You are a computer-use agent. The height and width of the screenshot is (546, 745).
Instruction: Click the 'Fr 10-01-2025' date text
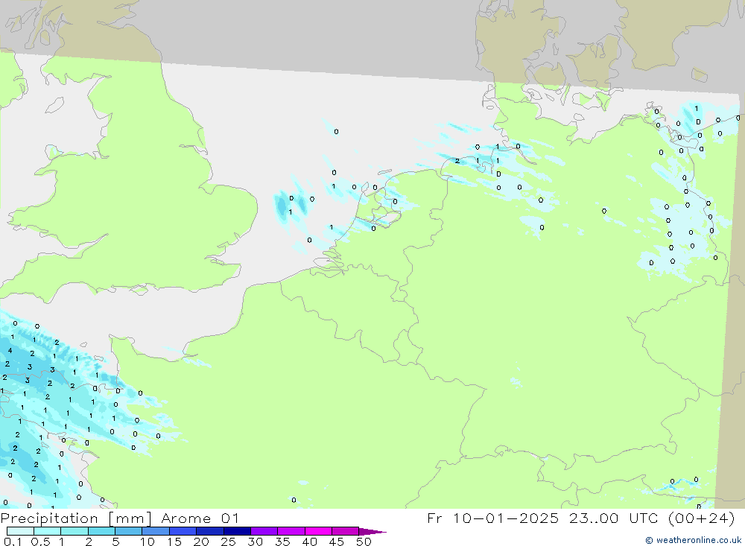[x=493, y=518]
